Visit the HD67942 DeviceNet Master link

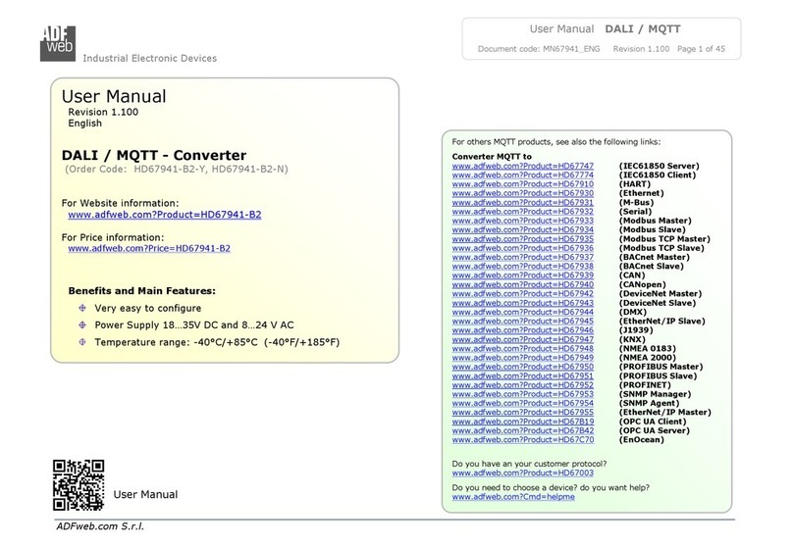[523, 294]
